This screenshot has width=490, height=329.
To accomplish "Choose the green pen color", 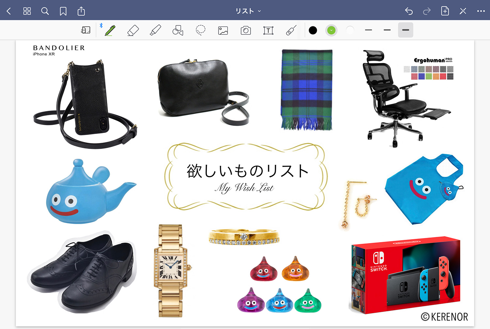I will (x=331, y=30).
